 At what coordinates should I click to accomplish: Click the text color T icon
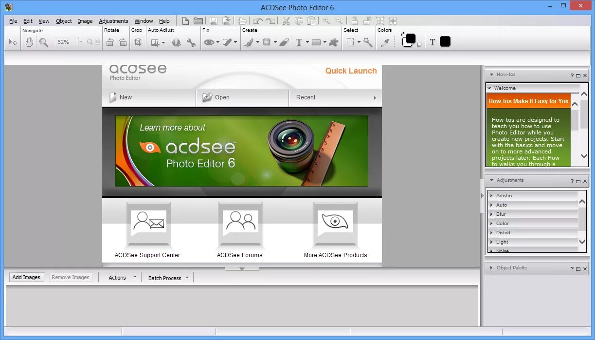[433, 42]
